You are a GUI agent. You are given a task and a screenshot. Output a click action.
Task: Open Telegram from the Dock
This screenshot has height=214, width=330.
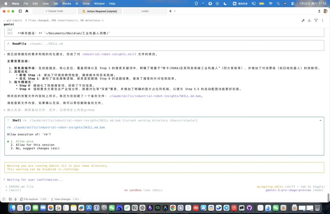point(227,208)
